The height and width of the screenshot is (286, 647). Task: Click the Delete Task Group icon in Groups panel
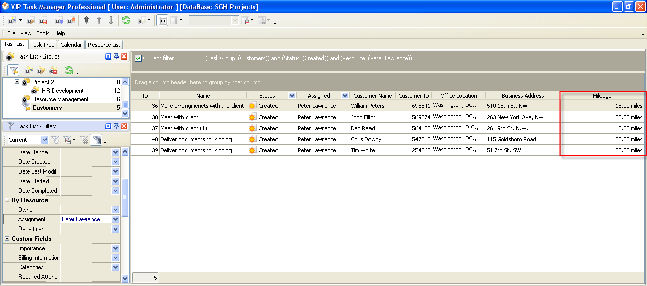click(x=53, y=71)
